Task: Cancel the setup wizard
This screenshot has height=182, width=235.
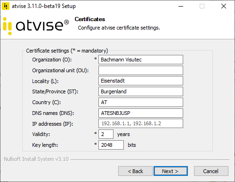Action: click(x=211, y=171)
